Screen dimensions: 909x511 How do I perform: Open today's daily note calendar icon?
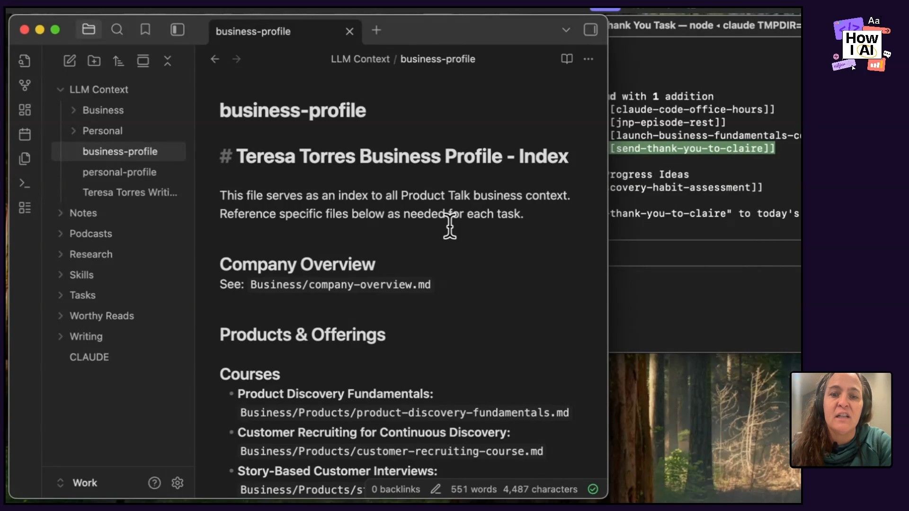(x=25, y=134)
